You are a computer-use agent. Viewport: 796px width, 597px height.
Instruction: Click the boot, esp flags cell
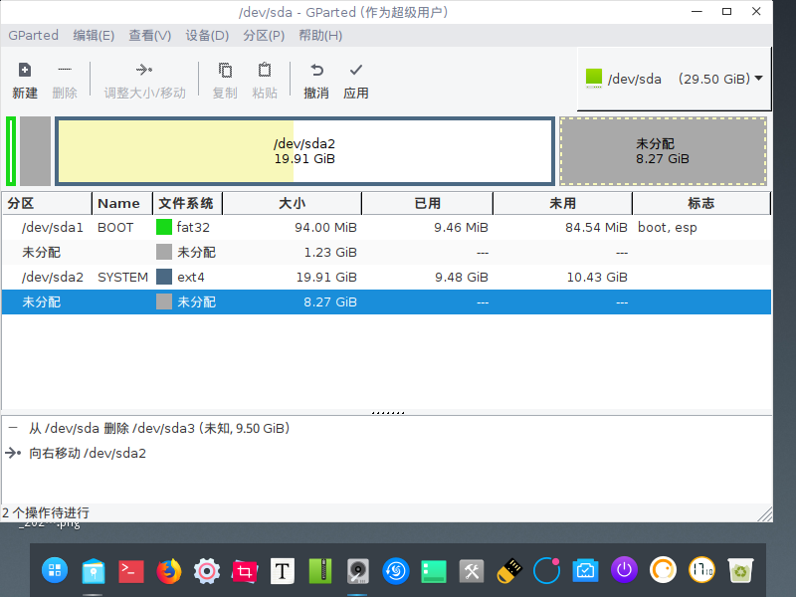(x=668, y=228)
